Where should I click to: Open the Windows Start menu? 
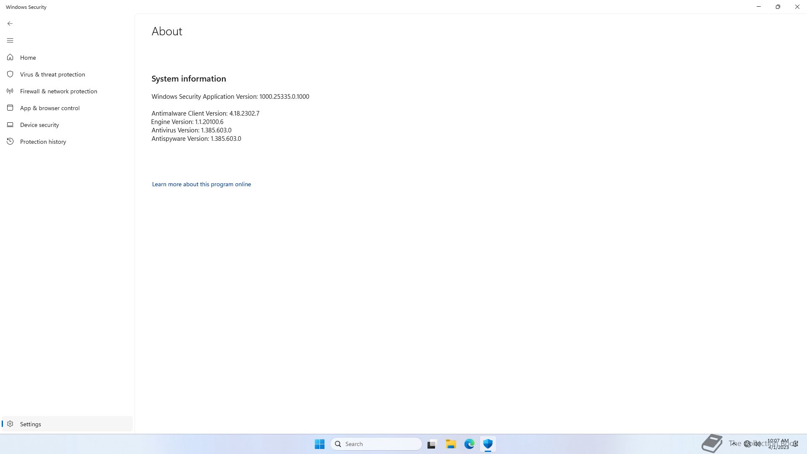319,444
